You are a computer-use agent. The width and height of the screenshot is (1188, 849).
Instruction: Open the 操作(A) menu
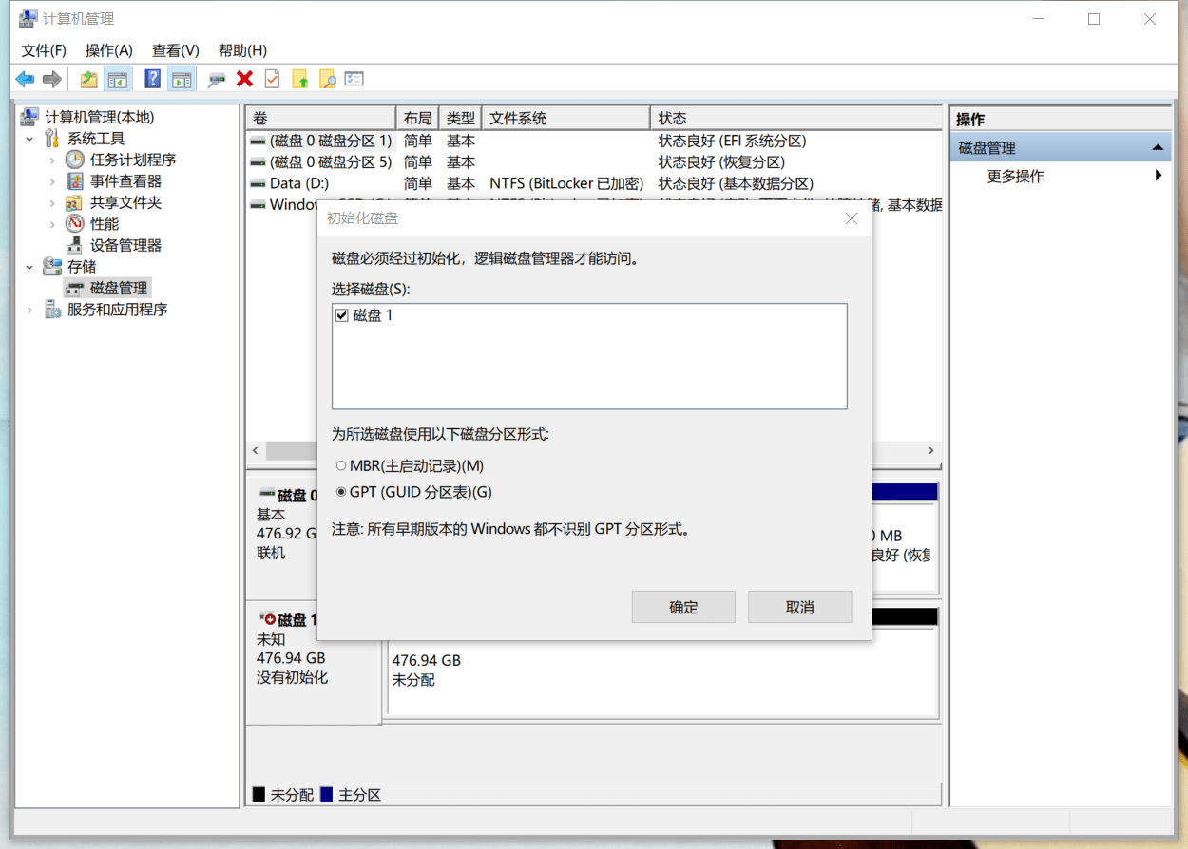(x=108, y=50)
